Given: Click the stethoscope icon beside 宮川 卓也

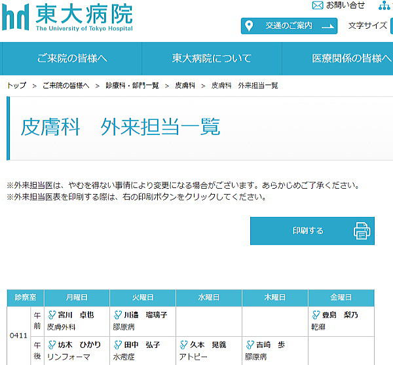Looking at the screenshot, I should tap(52, 315).
